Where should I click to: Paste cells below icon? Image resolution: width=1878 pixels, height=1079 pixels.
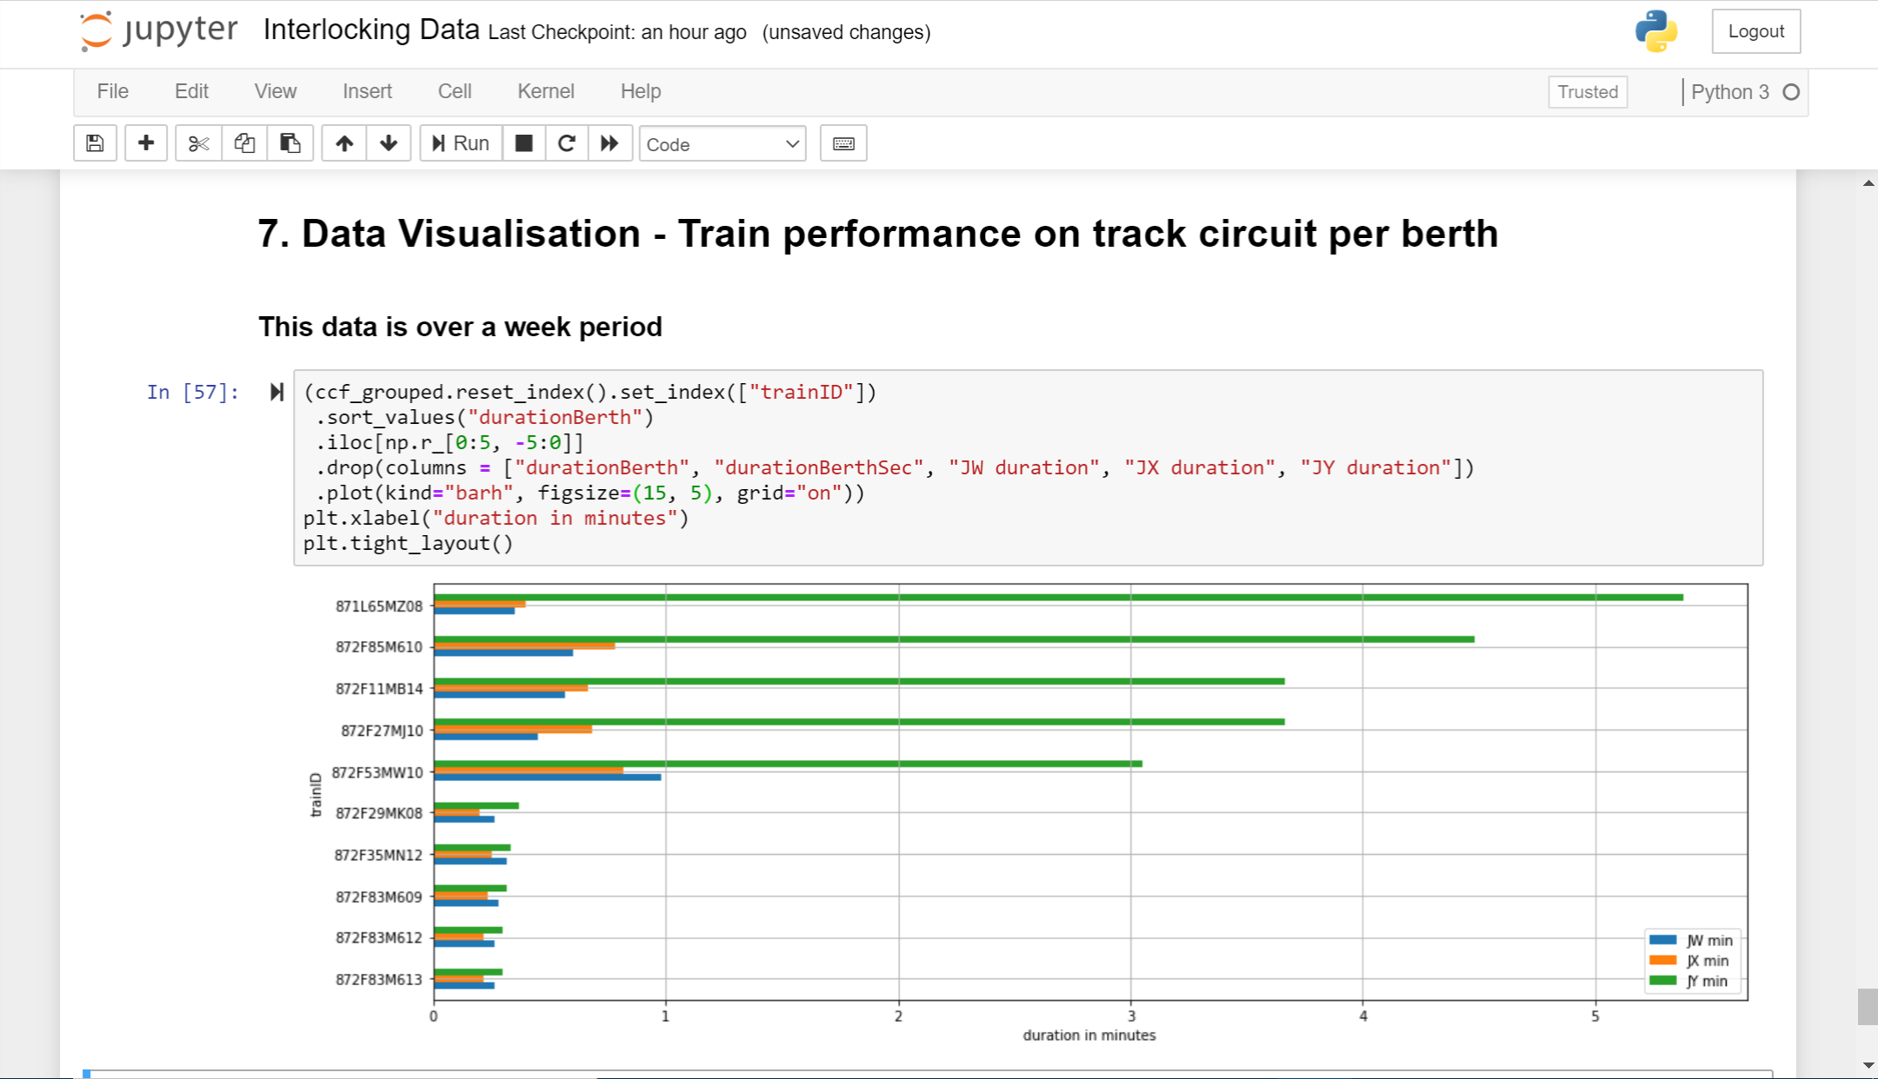coord(290,143)
